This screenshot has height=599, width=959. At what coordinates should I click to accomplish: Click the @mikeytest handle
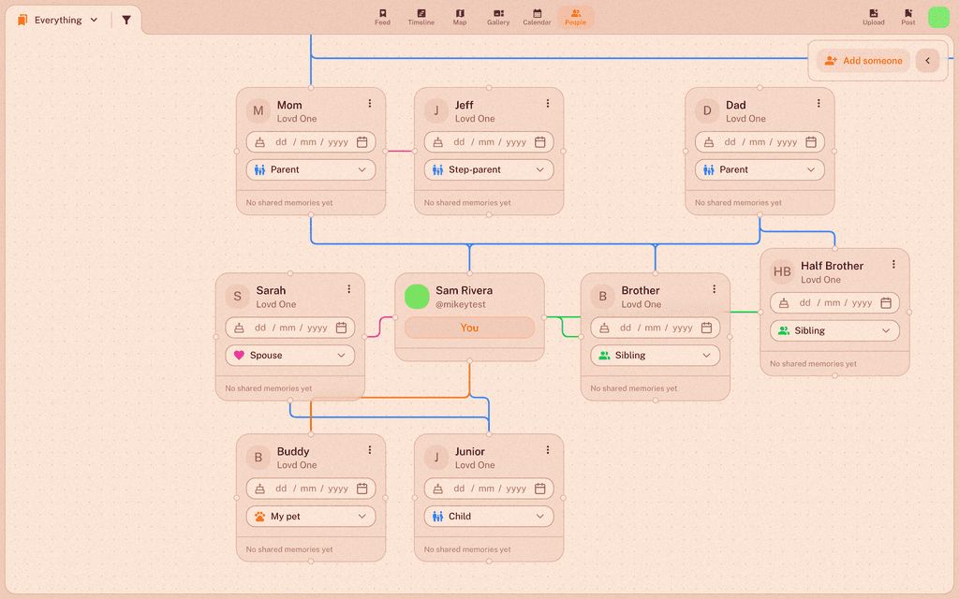tap(461, 304)
